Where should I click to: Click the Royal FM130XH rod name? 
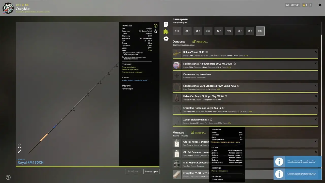30,162
